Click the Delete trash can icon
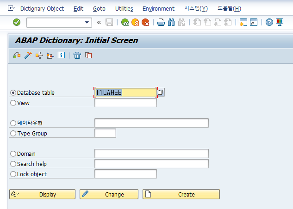 point(77,55)
